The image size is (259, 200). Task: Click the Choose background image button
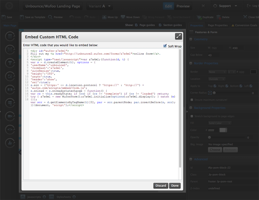pos(215,150)
